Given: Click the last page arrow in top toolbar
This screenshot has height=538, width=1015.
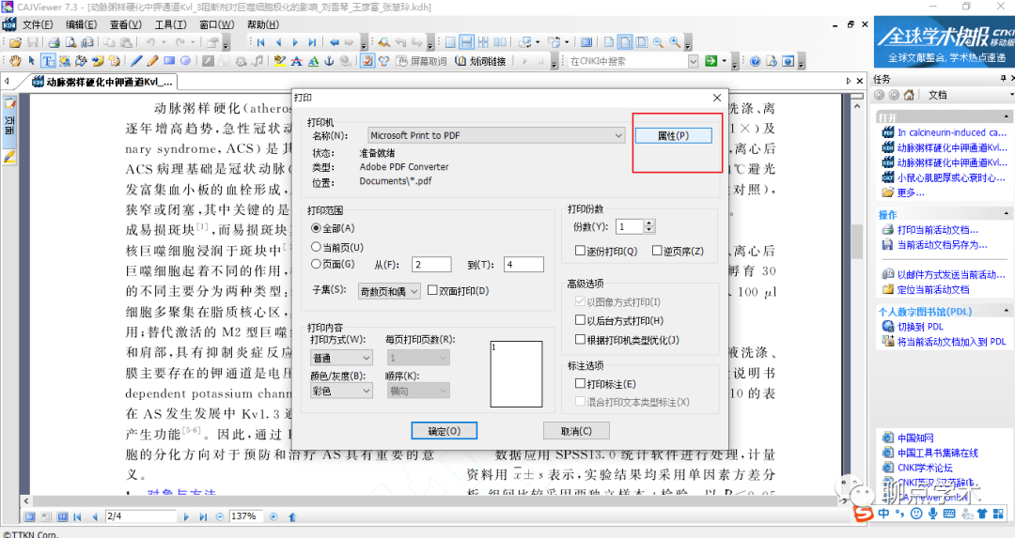Looking at the screenshot, I should tap(312, 42).
